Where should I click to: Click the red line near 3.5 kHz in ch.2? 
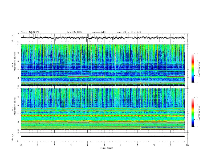click(103, 116)
